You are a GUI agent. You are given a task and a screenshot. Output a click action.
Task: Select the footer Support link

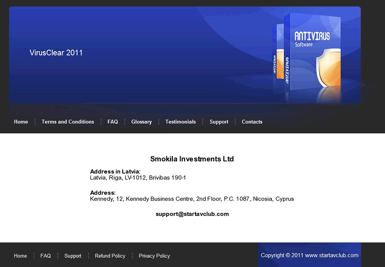point(73,256)
